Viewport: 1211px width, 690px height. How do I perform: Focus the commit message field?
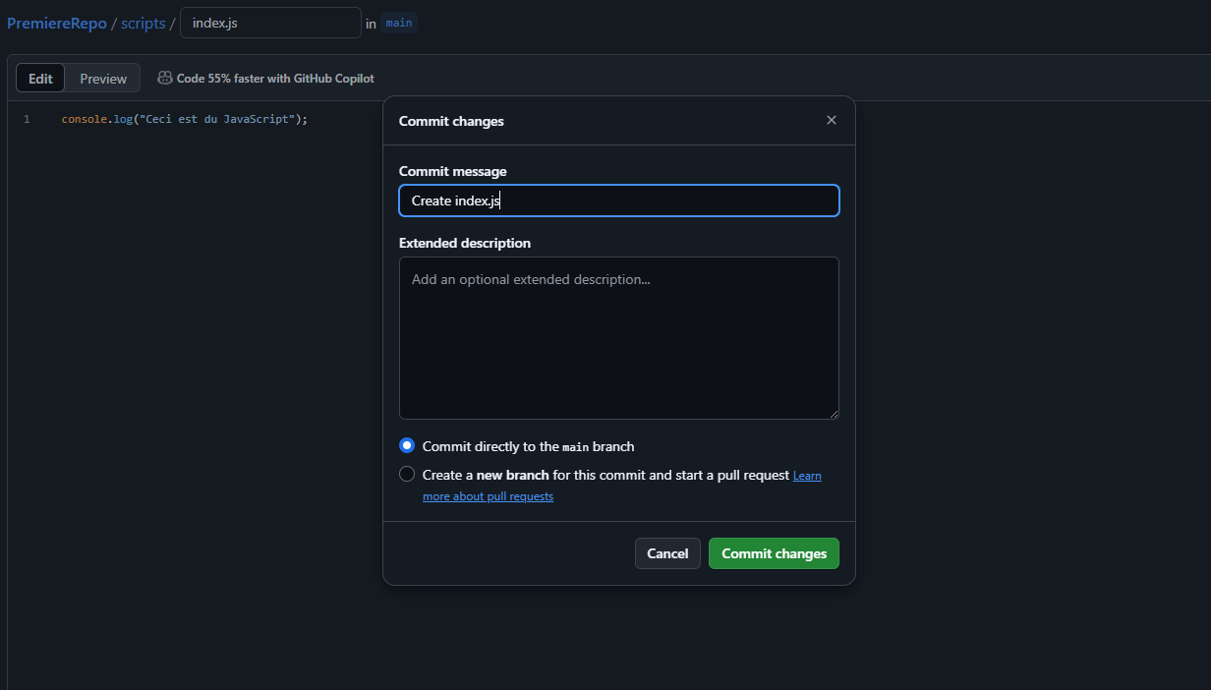[x=618, y=201]
